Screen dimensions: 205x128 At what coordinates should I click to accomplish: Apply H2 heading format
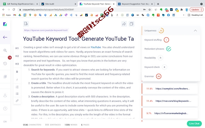(17, 56)
